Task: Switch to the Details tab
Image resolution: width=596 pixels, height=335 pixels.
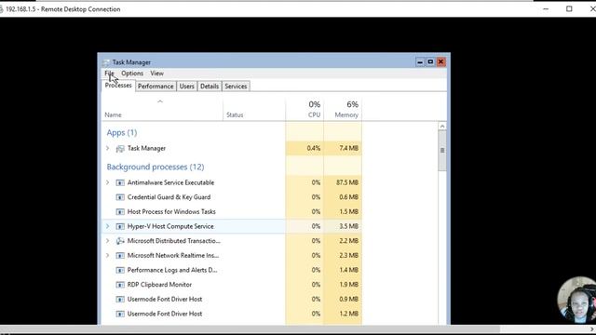Action: (210, 87)
